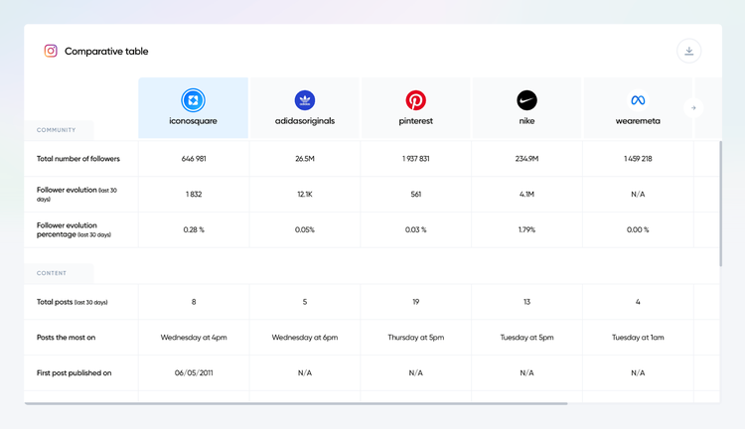
Task: Select the adidasoriginals profile avatar
Action: click(305, 100)
